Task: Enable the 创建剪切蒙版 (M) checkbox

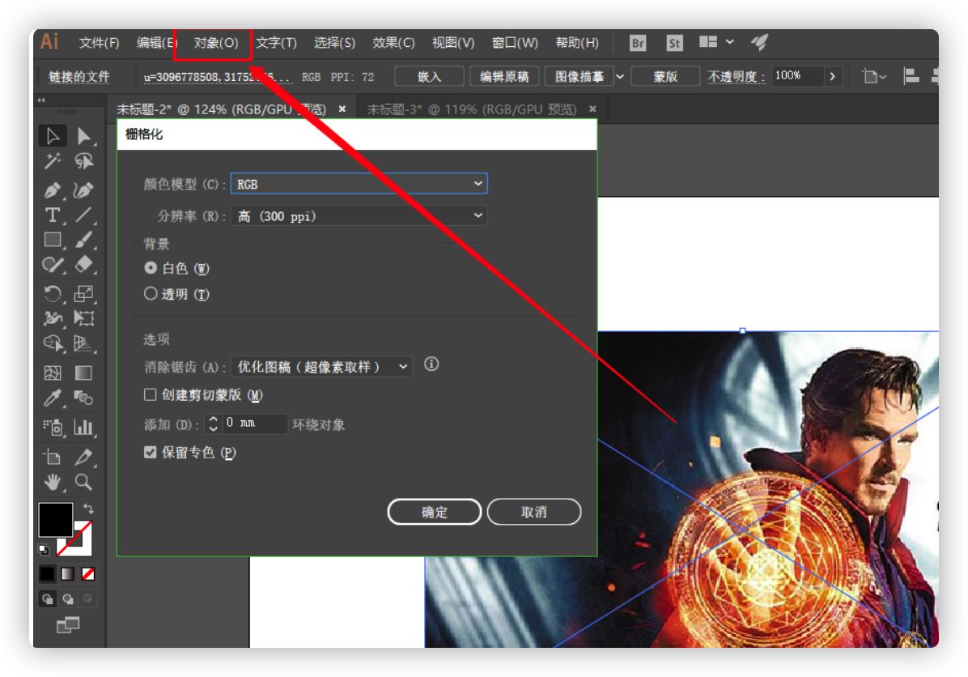Action: click(x=150, y=394)
